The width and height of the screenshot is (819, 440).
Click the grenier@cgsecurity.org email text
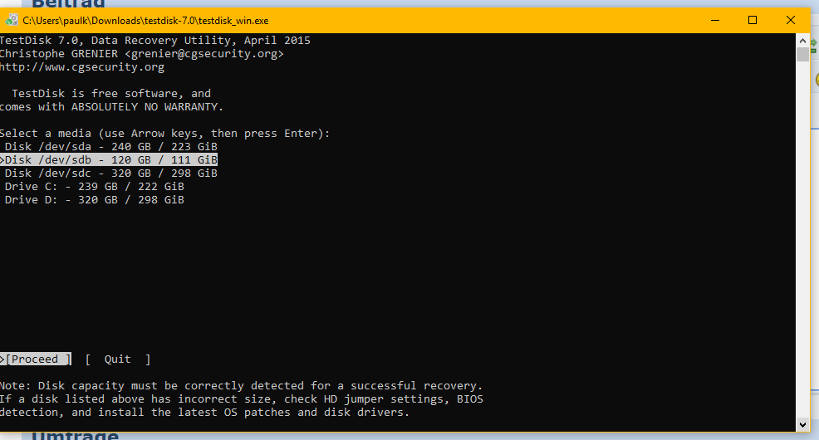tap(204, 54)
